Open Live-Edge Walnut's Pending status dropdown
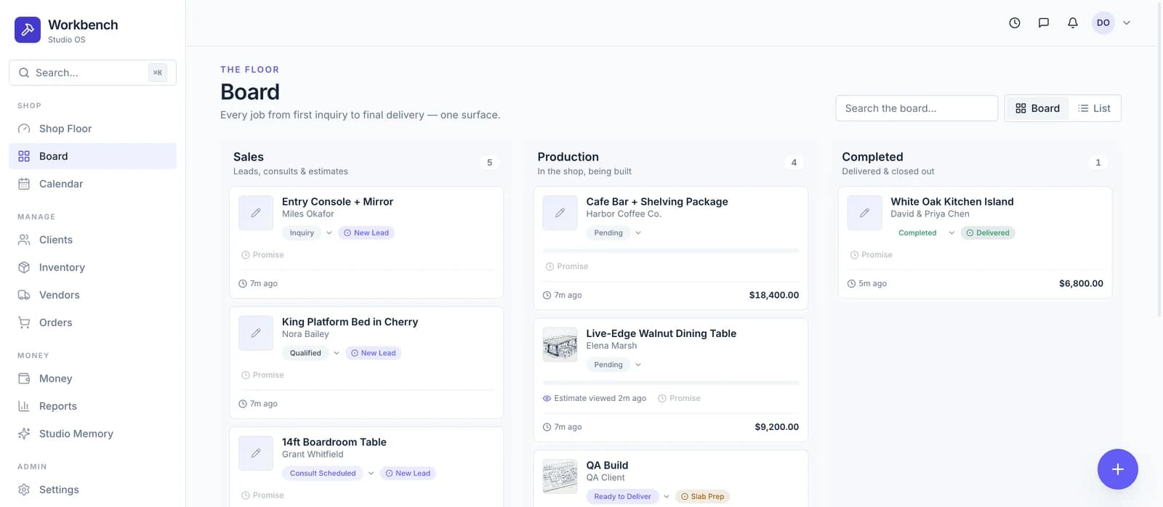The width and height of the screenshot is (1163, 507). coord(614,365)
